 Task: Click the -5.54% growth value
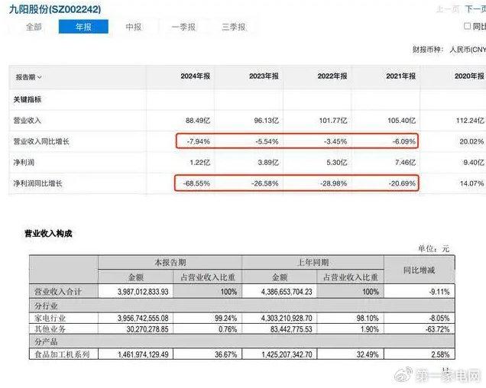point(267,141)
